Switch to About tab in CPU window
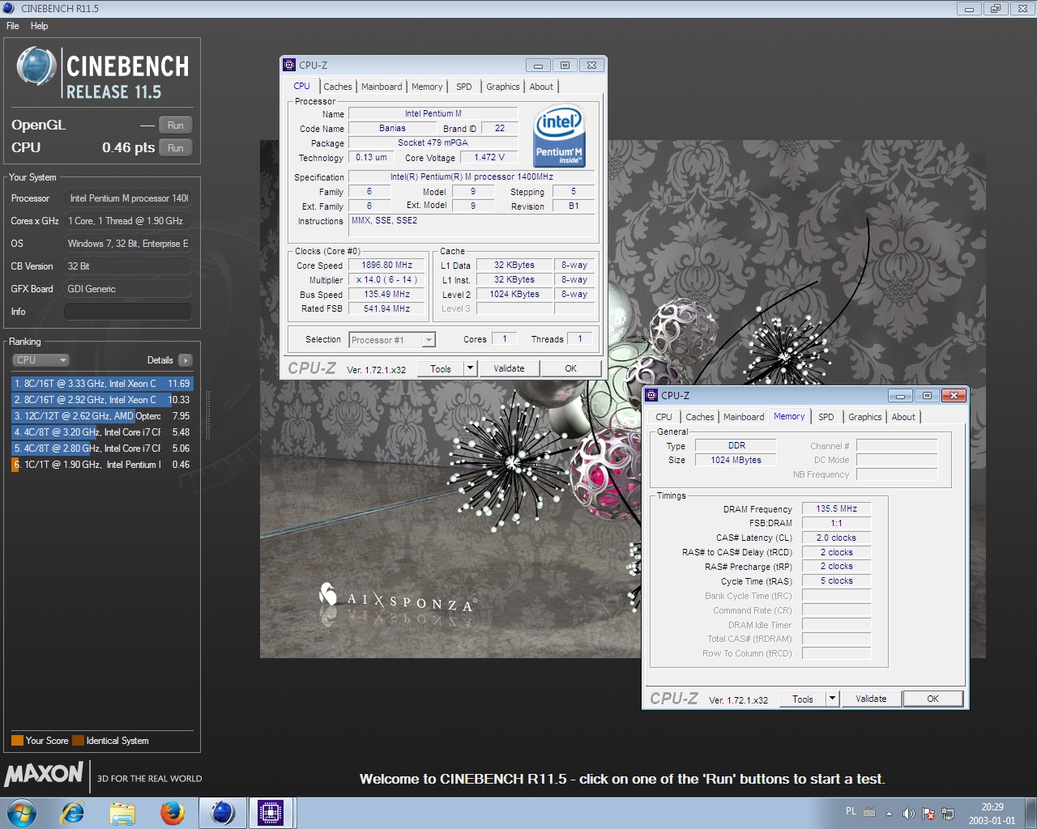 541,87
